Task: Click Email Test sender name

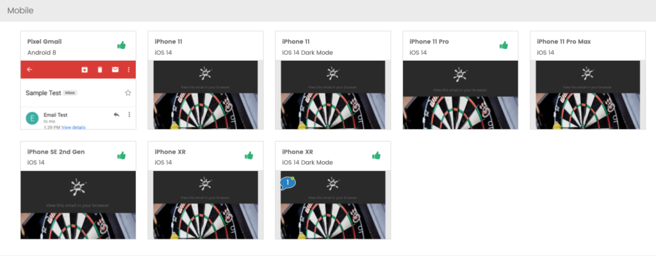Action: [x=56, y=115]
